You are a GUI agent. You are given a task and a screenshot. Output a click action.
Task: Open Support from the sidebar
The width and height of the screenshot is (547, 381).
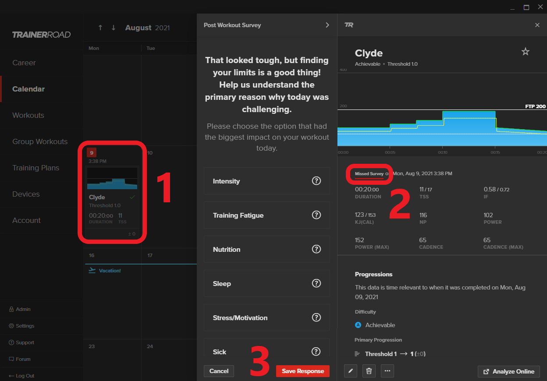tap(21, 342)
